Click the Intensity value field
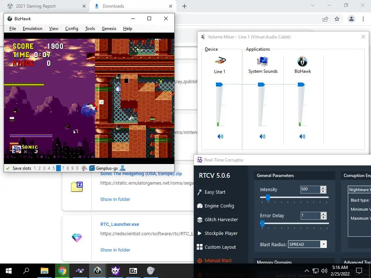371x278 pixels. (x=310, y=189)
